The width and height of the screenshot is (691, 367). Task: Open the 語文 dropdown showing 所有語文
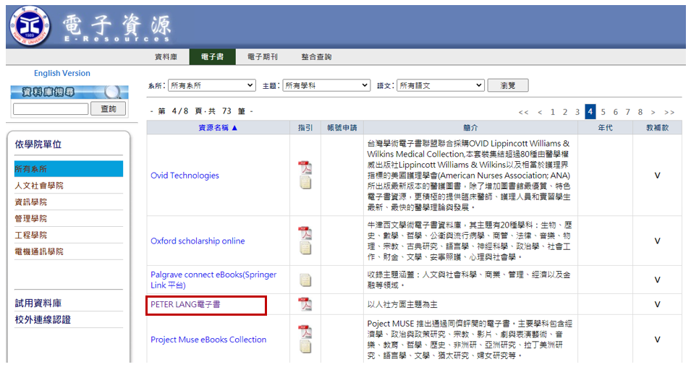tap(441, 85)
